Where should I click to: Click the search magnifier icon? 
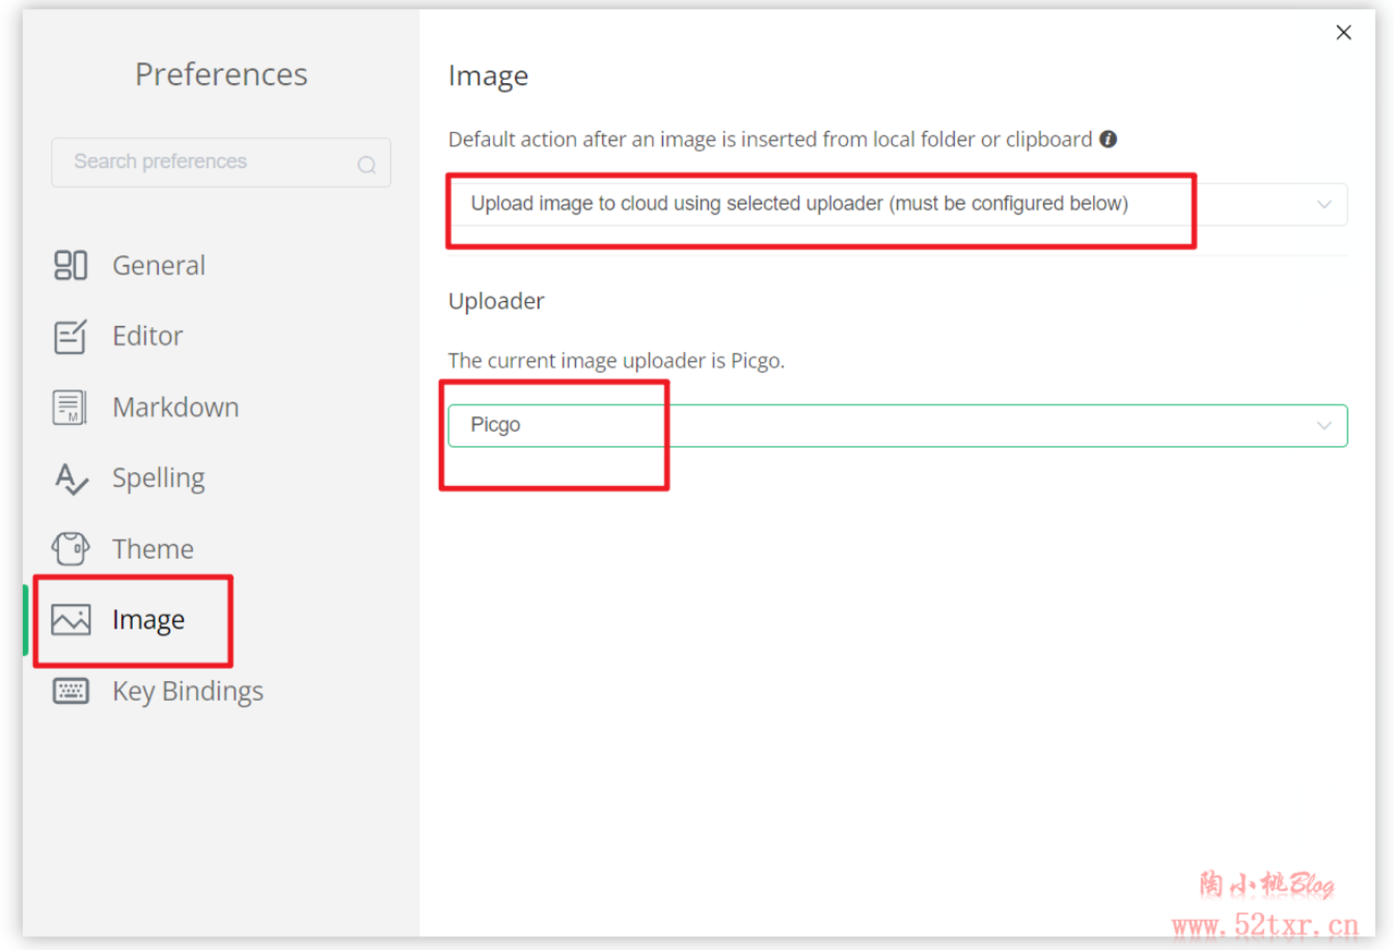coord(367,164)
